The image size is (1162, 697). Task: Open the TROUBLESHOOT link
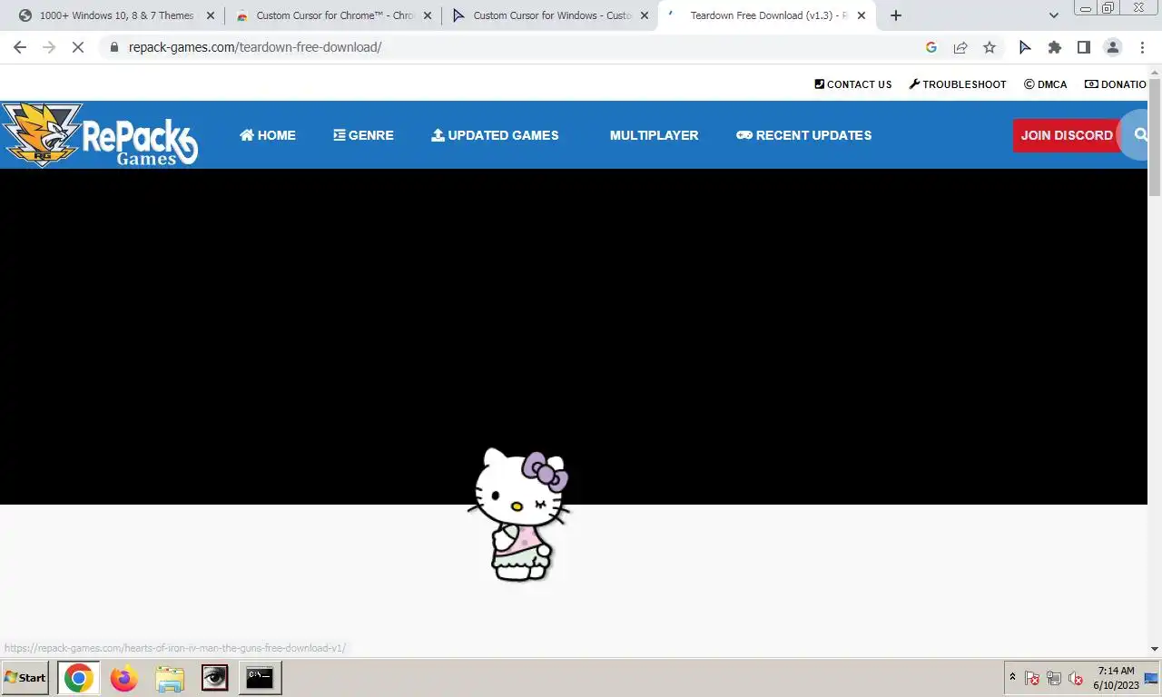click(958, 84)
